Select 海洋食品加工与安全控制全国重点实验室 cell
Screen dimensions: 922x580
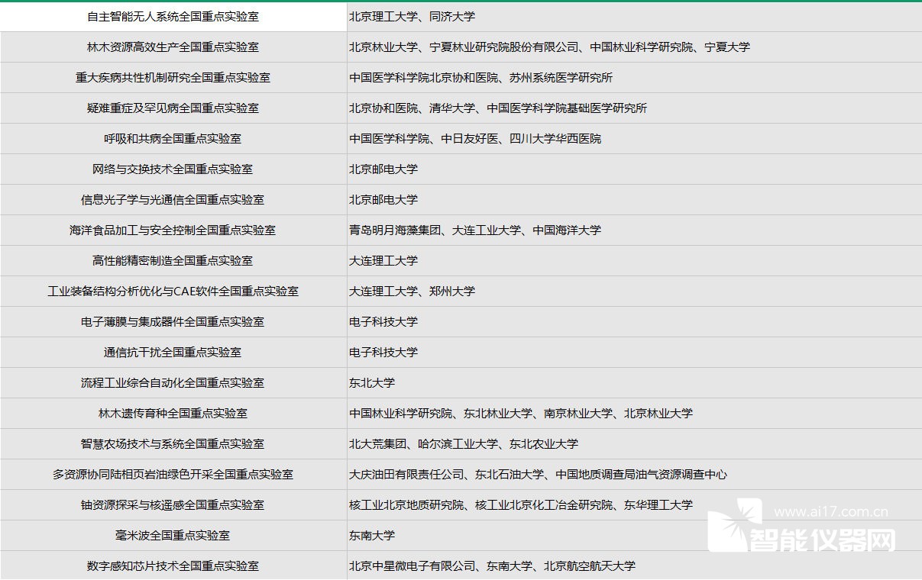coord(173,230)
